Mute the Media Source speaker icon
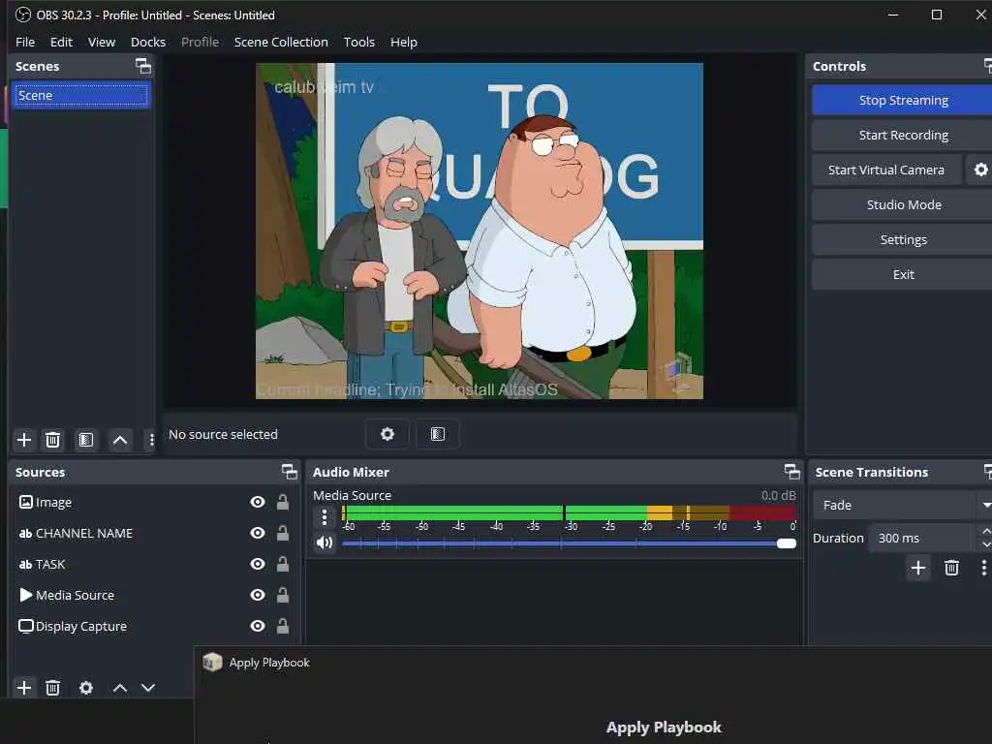 [325, 542]
